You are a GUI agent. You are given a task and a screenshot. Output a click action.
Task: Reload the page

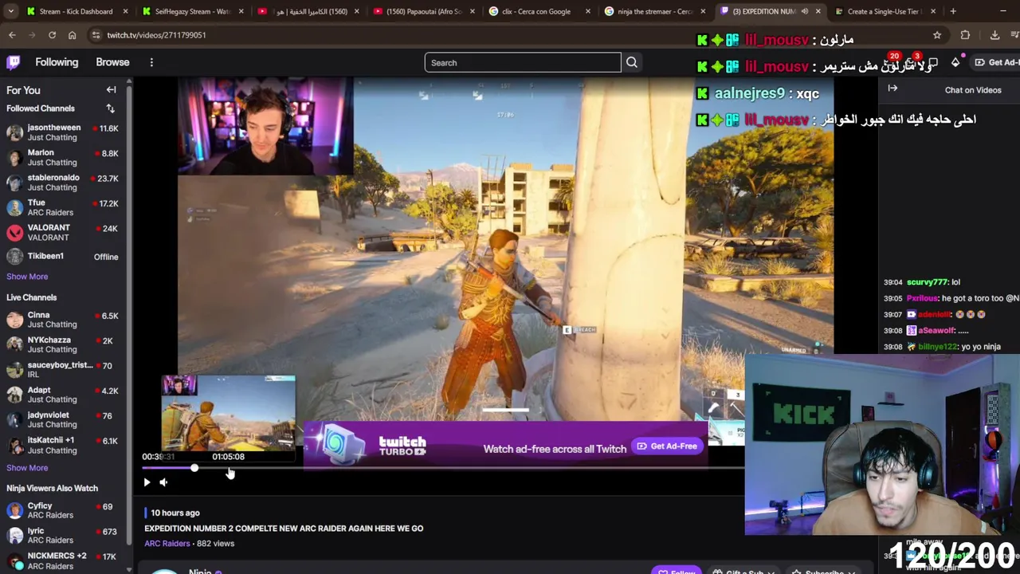(x=52, y=35)
